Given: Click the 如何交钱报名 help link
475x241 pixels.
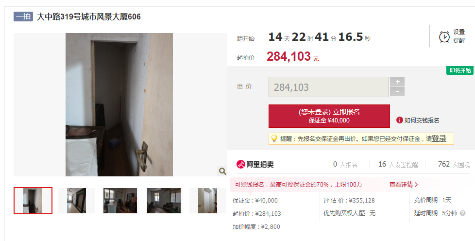Looking at the screenshot, I should pyautogui.click(x=422, y=120).
